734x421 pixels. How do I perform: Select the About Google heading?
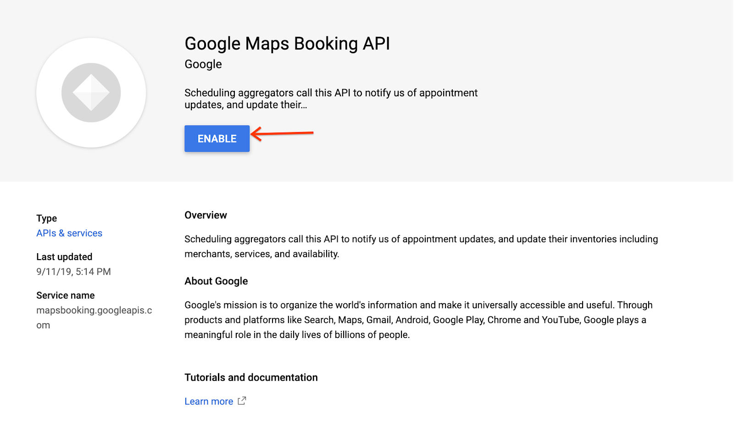216,281
